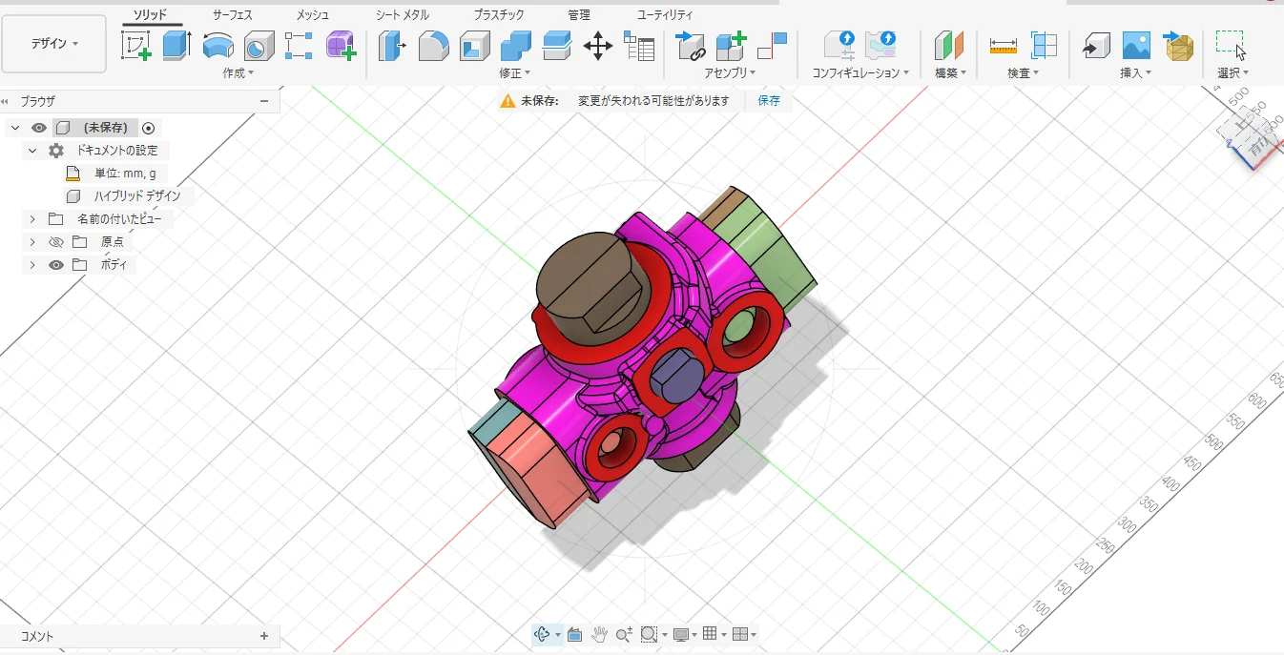Switch to the プラスチック tab
Screen dimensions: 1284x655
pyautogui.click(x=499, y=15)
